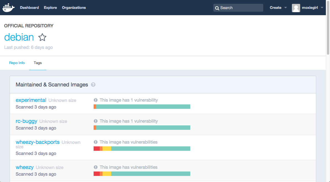
Task: Click the red segment of wheezy vulnerability bar
Action: (96, 174)
